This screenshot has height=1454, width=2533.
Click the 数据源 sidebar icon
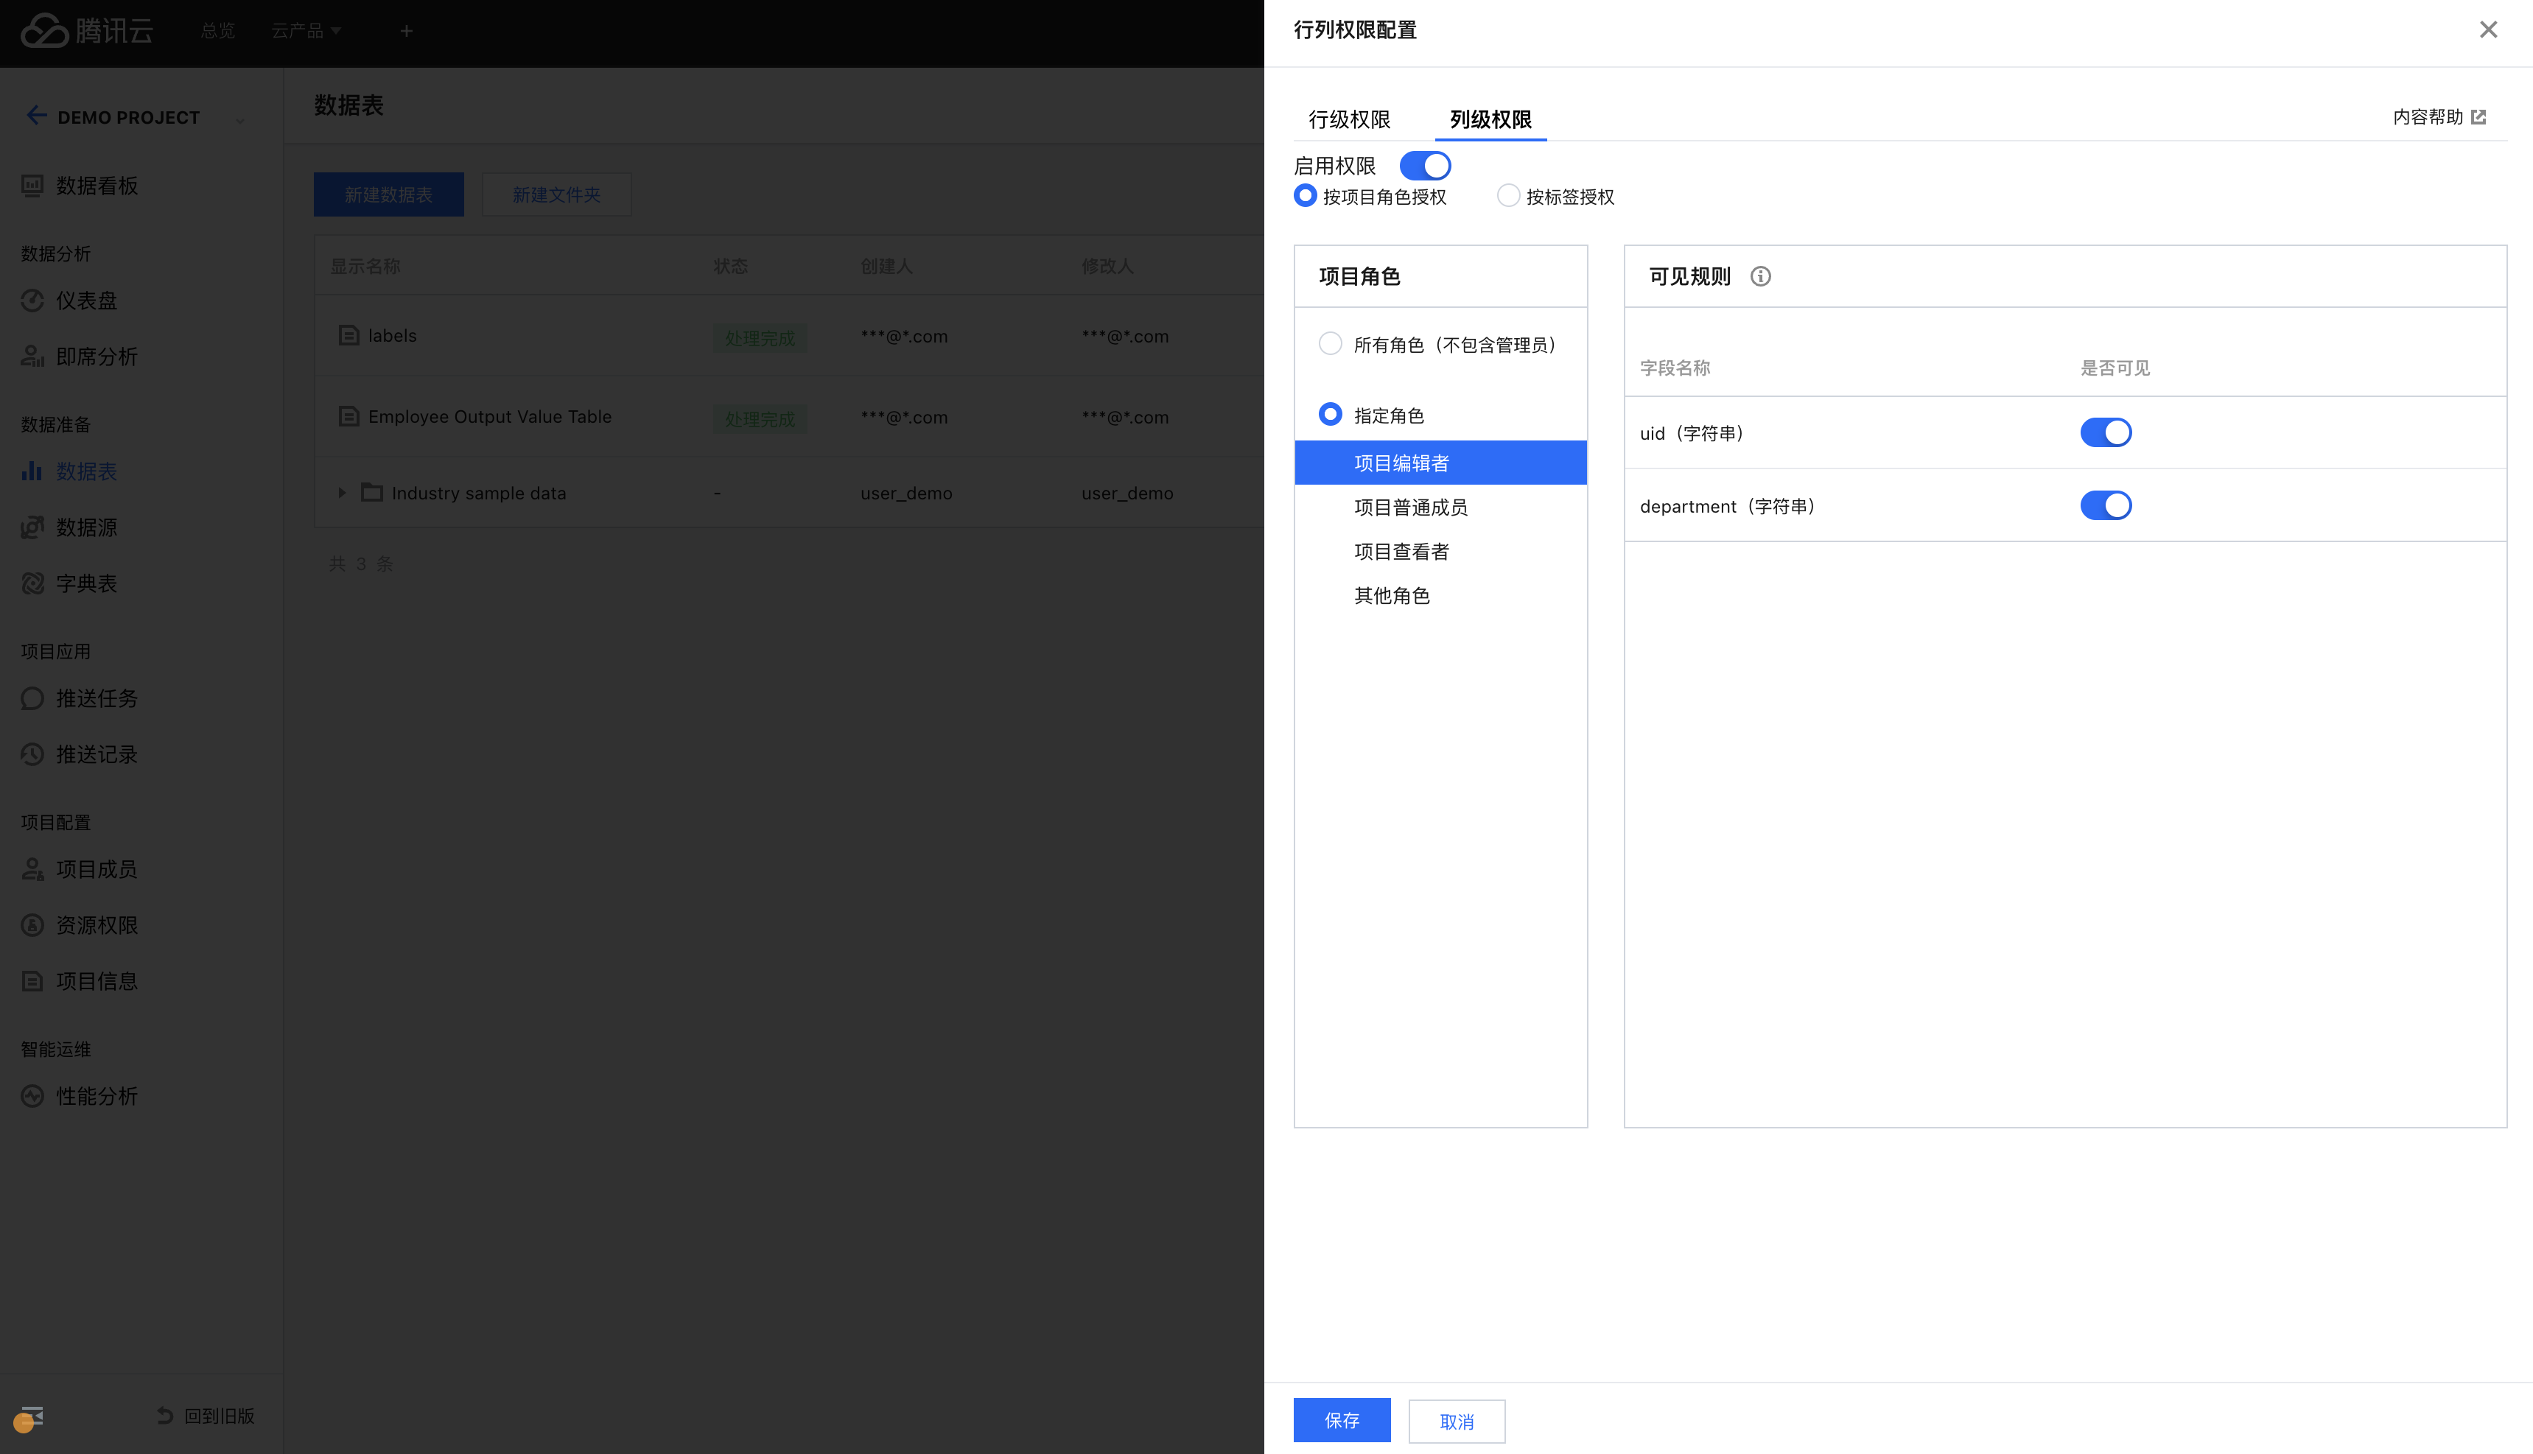pos(32,527)
